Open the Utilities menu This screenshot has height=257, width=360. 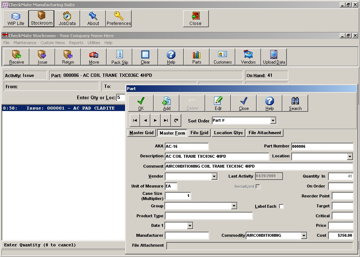(94, 43)
